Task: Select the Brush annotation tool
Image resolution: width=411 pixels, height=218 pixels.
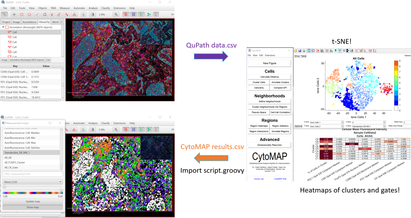Action: [x=58, y=14]
